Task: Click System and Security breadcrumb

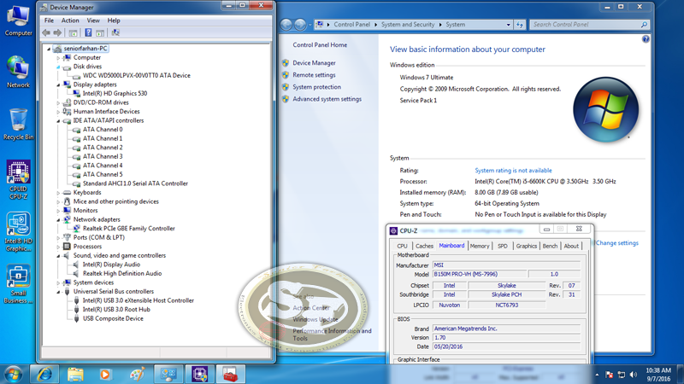Action: (408, 25)
